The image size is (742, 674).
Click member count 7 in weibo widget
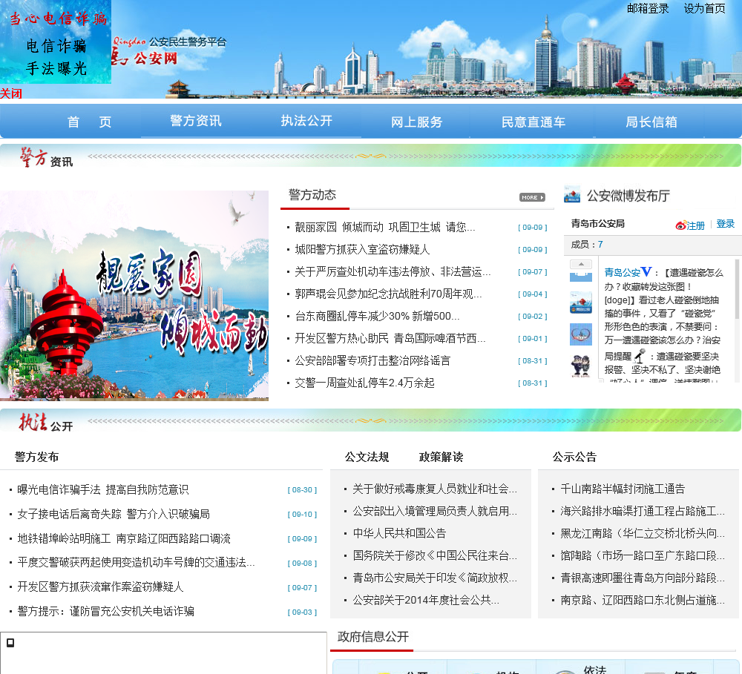click(600, 245)
